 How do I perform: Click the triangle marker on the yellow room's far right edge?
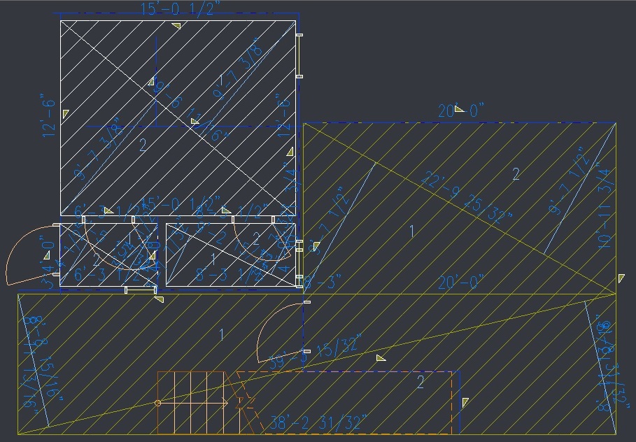pyautogui.click(x=621, y=278)
